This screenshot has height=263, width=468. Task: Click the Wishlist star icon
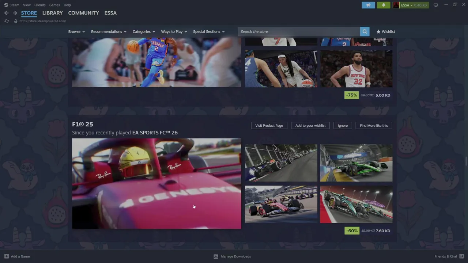tap(378, 31)
